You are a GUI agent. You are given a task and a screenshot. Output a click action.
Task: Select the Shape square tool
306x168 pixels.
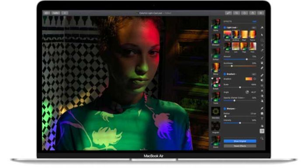click(262, 113)
